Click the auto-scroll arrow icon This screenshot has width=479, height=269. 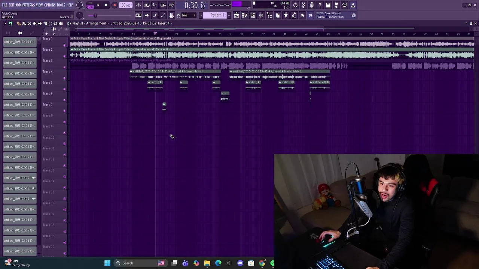coord(147,15)
